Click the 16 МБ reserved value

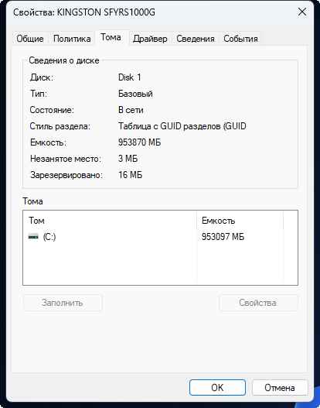click(x=130, y=175)
